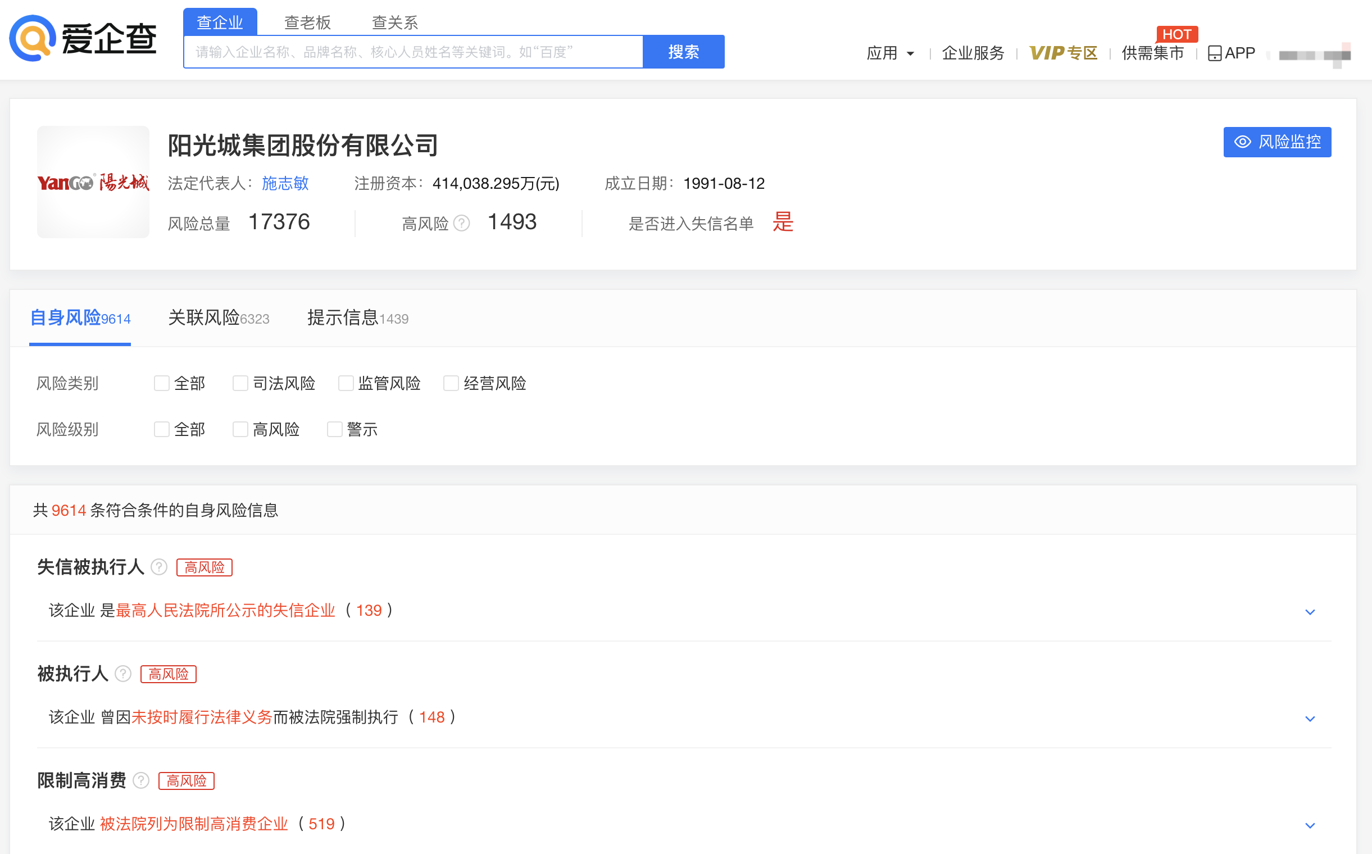Click the 风险总量 value 17376

(x=279, y=222)
